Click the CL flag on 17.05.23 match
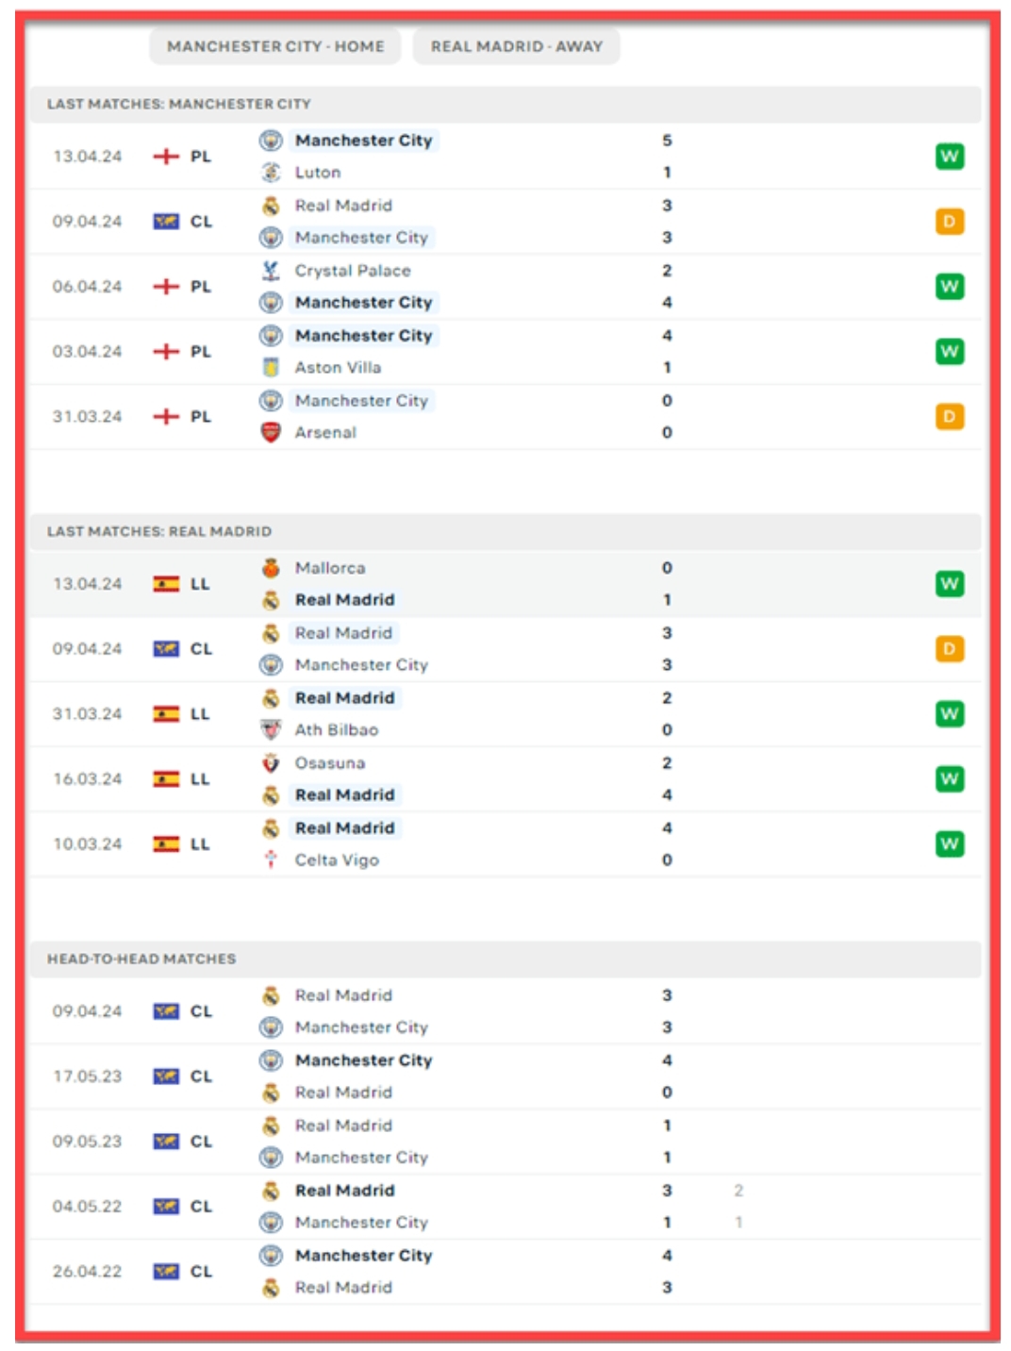The image size is (1011, 1351). 166,1076
